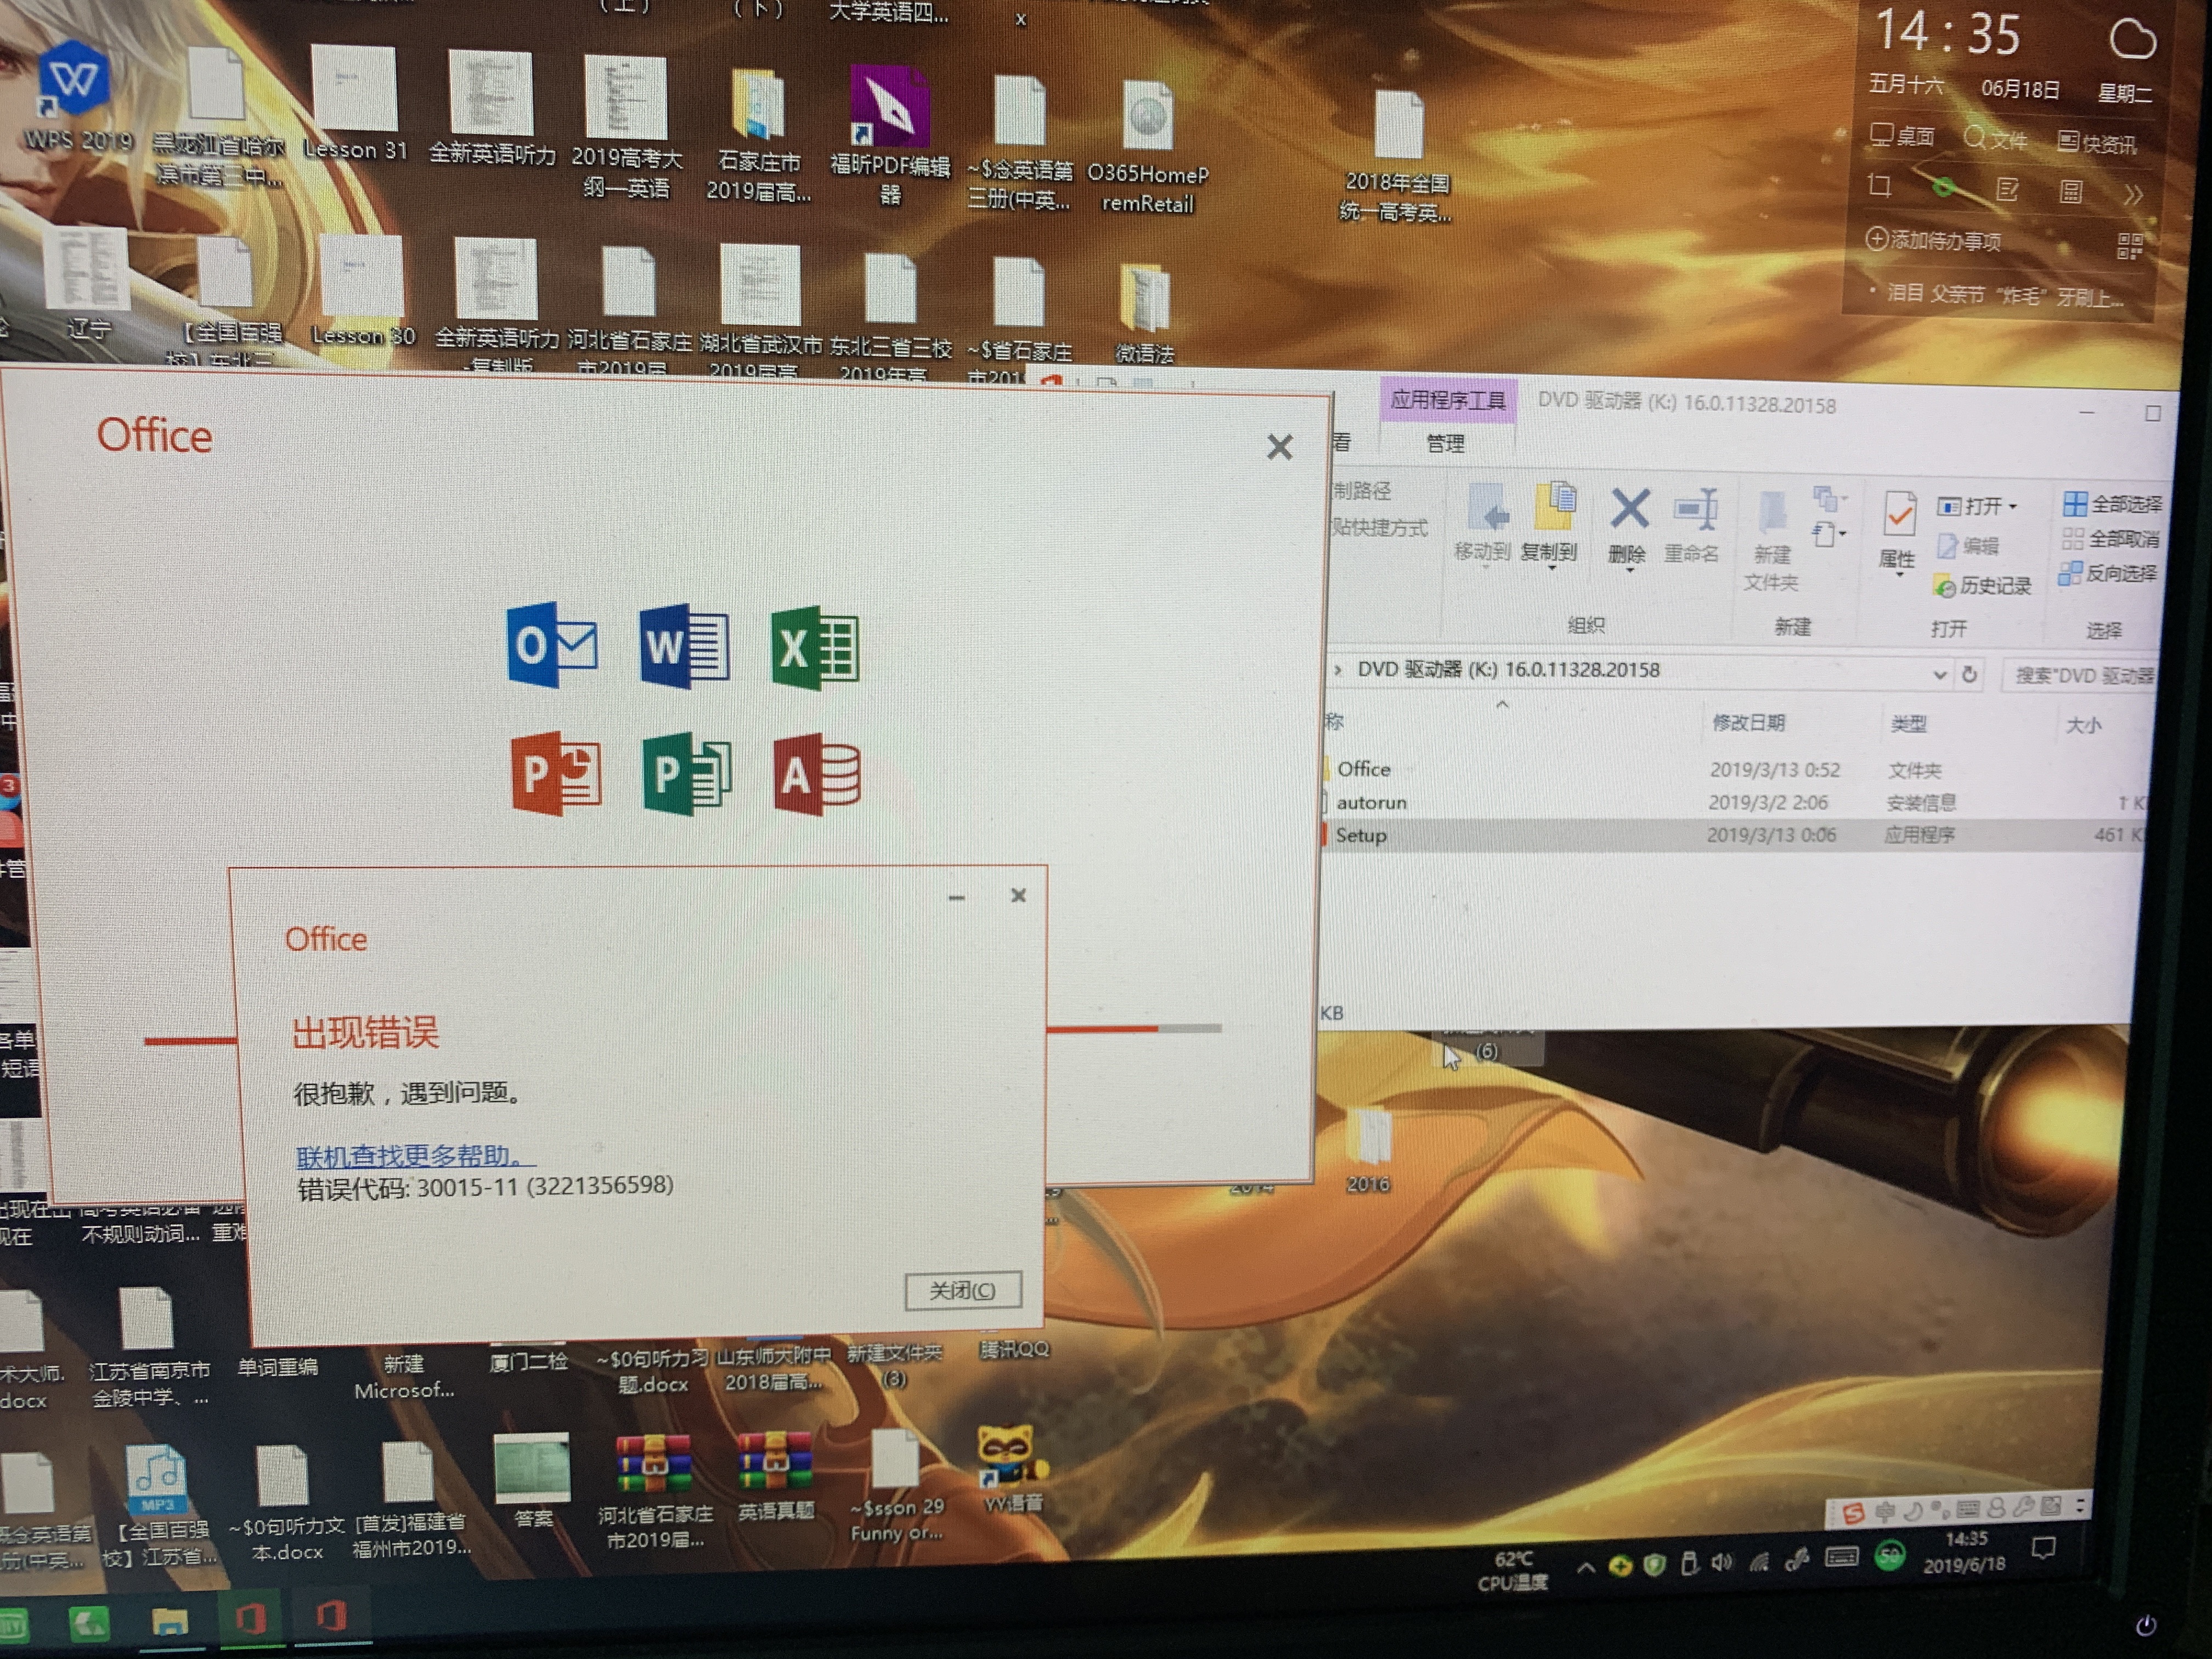Screen dimensions: 2212x1659
Task: Sort by the 类型 column header
Action: (1908, 724)
